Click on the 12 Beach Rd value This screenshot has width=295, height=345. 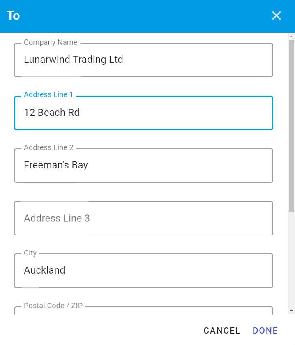coord(52,113)
